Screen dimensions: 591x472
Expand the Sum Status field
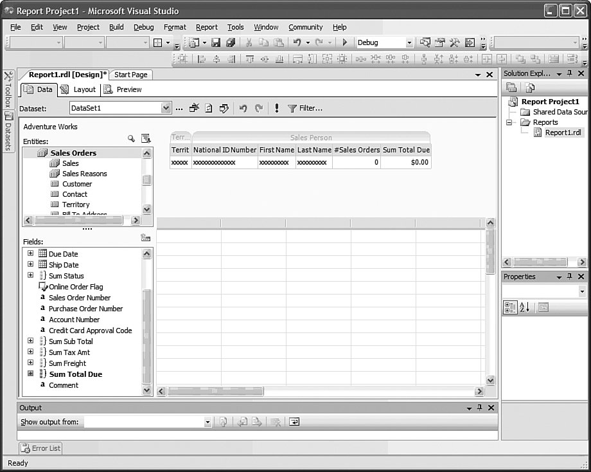pos(31,275)
